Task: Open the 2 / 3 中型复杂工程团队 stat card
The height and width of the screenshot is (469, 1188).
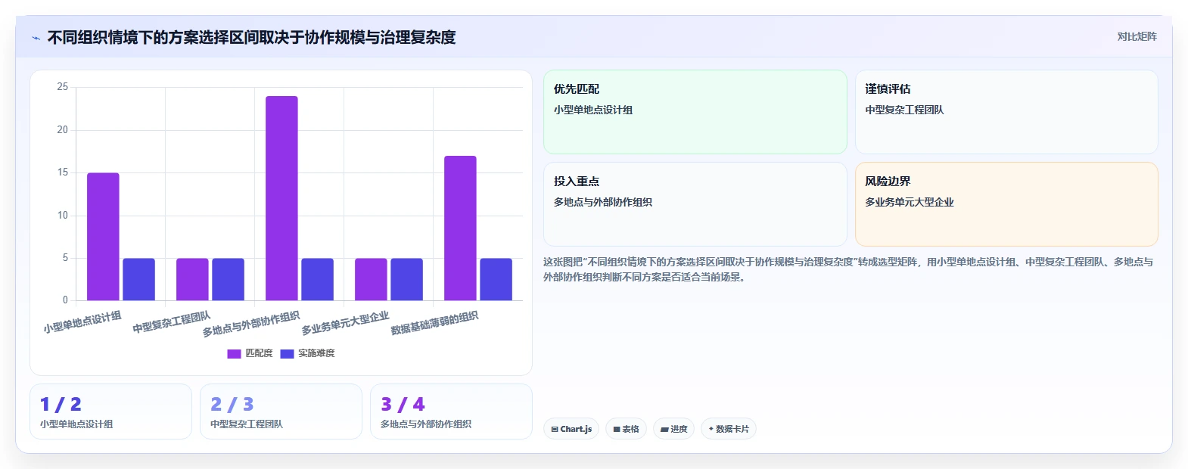Action: (281, 412)
